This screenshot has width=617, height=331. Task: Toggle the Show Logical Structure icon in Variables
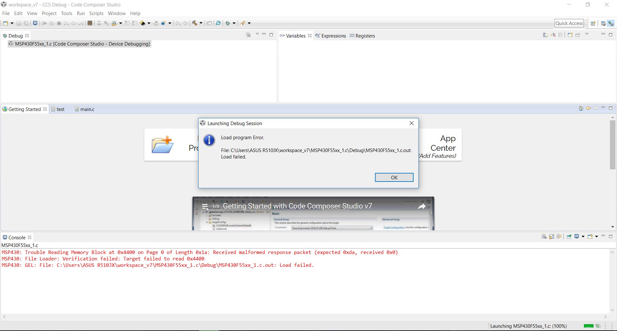point(553,35)
